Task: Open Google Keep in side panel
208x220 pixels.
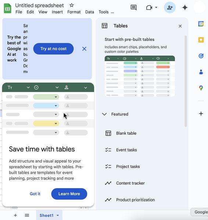Action: pyautogui.click(x=201, y=40)
